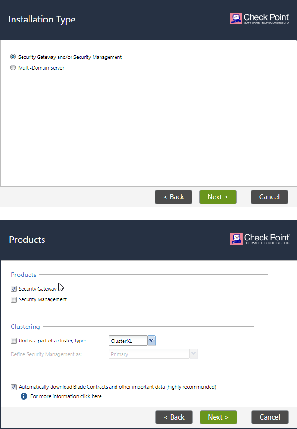The width and height of the screenshot is (297, 429).
Task: Select Security Gateway and/or Security Management radio
Action: click(x=13, y=57)
